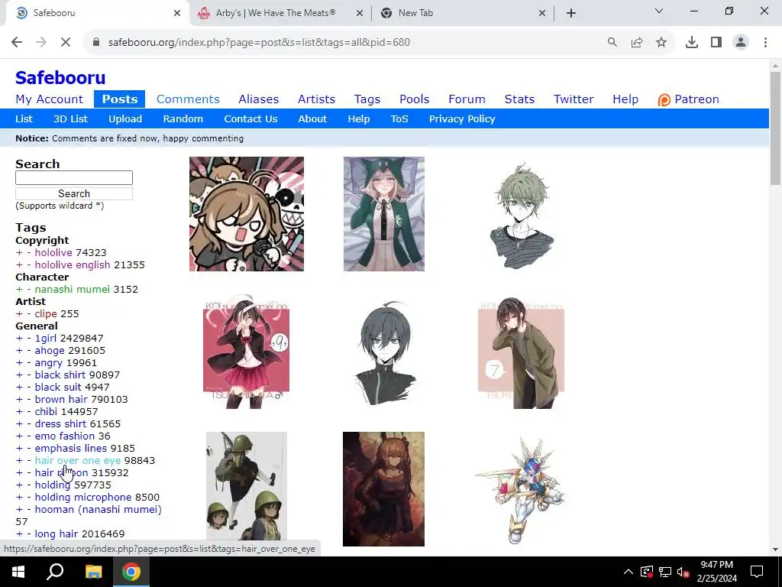Switch to the Arby's tab
Image resolution: width=782 pixels, height=587 pixels.
tap(276, 13)
